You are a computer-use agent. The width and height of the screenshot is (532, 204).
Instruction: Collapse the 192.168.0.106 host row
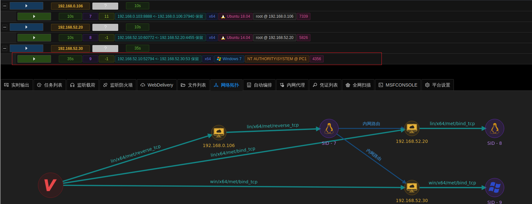(5, 6)
